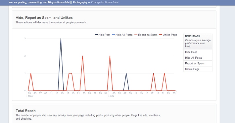235x123 pixels.
Task: Click the y-axis label 2
Action: (x=25, y=56)
